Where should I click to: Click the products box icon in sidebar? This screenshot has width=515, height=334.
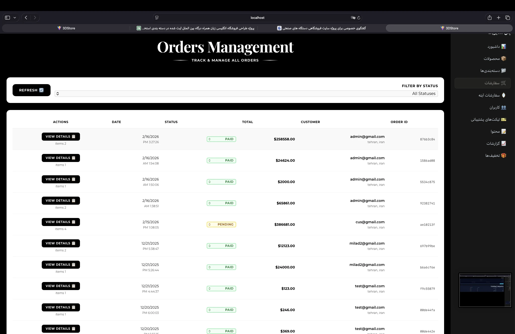click(x=503, y=59)
